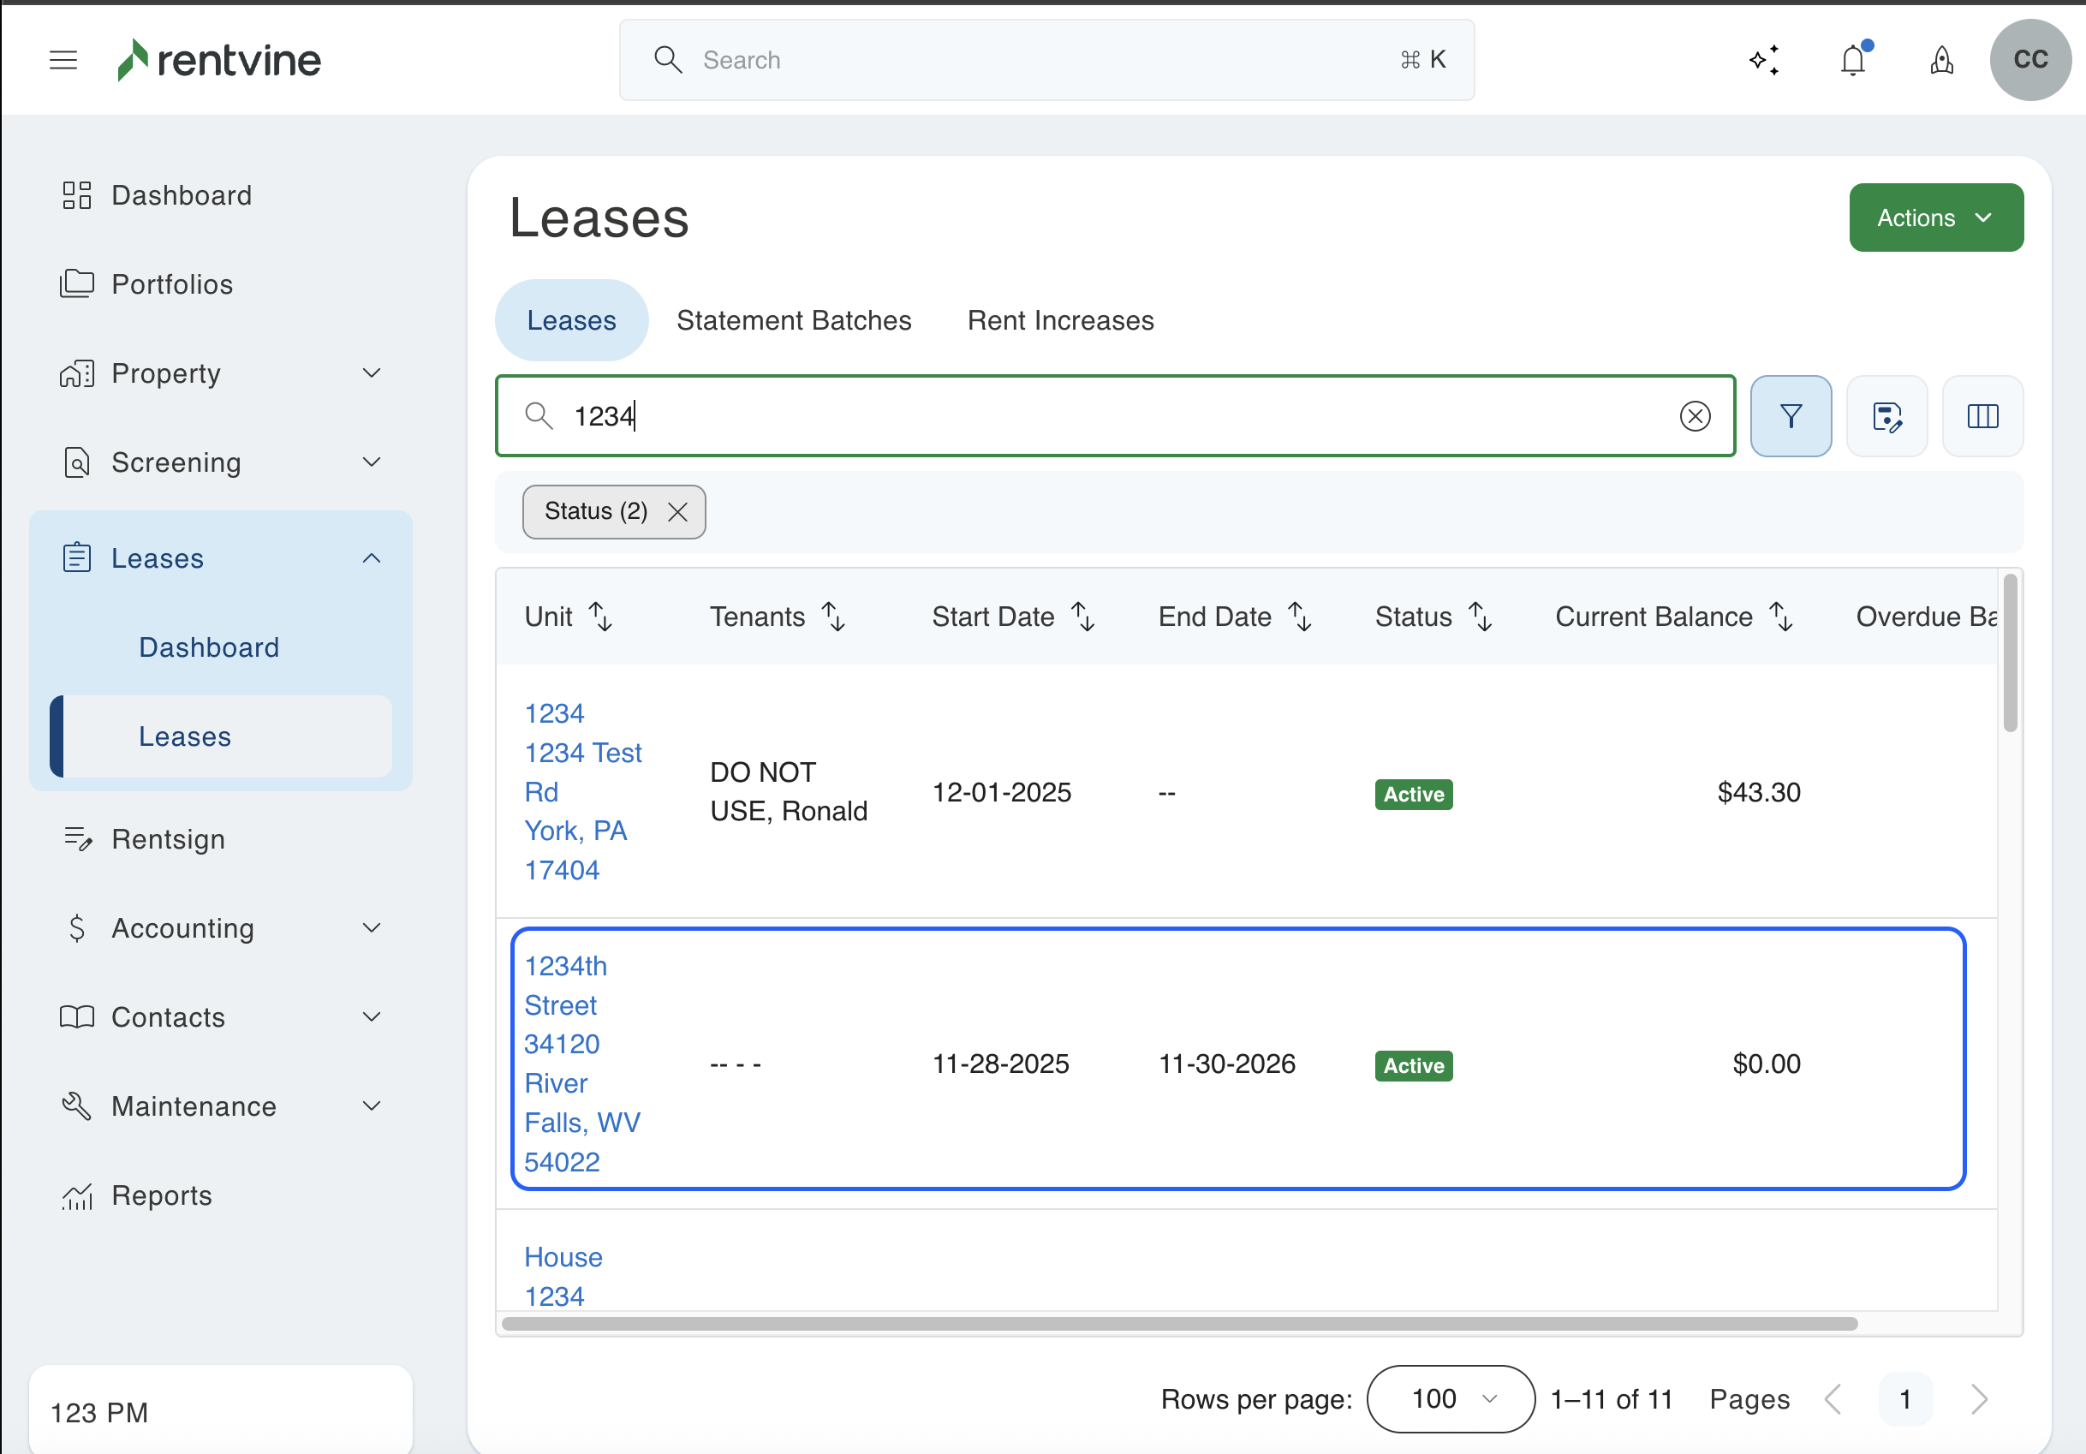Open Rows per page dropdown

pyautogui.click(x=1450, y=1398)
